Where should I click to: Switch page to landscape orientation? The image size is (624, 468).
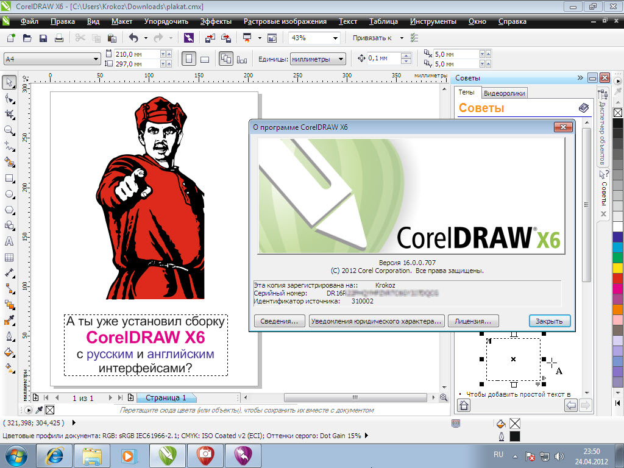[x=205, y=59]
